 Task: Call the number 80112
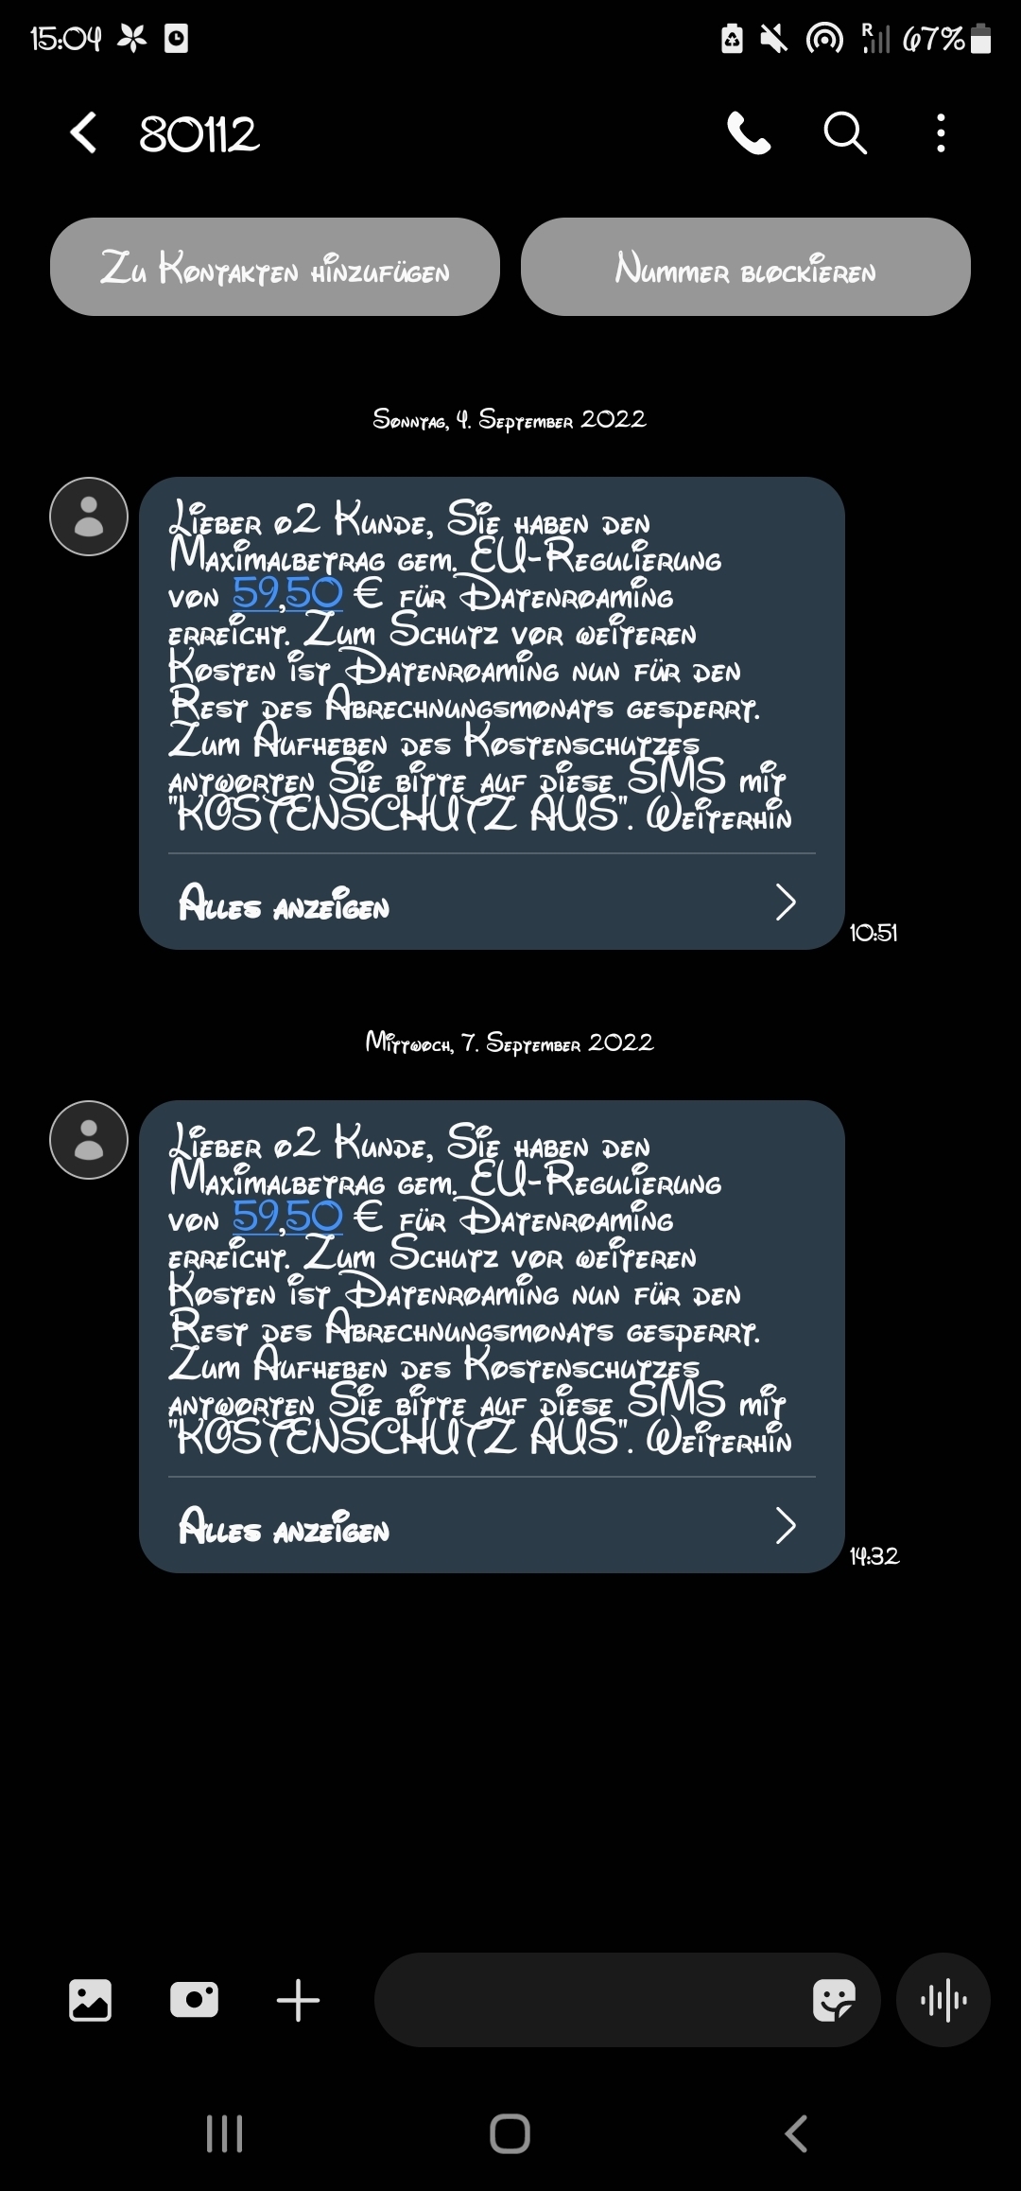point(749,132)
